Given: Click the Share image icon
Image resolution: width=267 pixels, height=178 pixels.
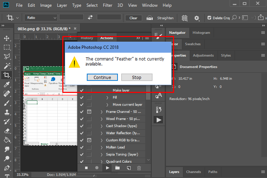Looking at the screenshot, I should coord(261,17).
